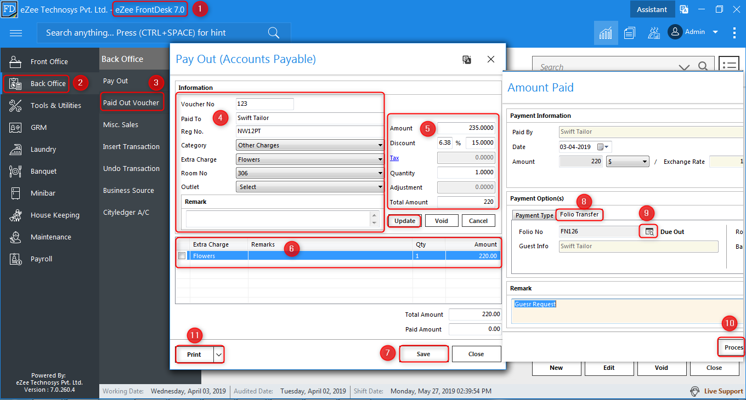Click the Back Office sidebar icon
The width and height of the screenshot is (746, 400).
point(15,83)
